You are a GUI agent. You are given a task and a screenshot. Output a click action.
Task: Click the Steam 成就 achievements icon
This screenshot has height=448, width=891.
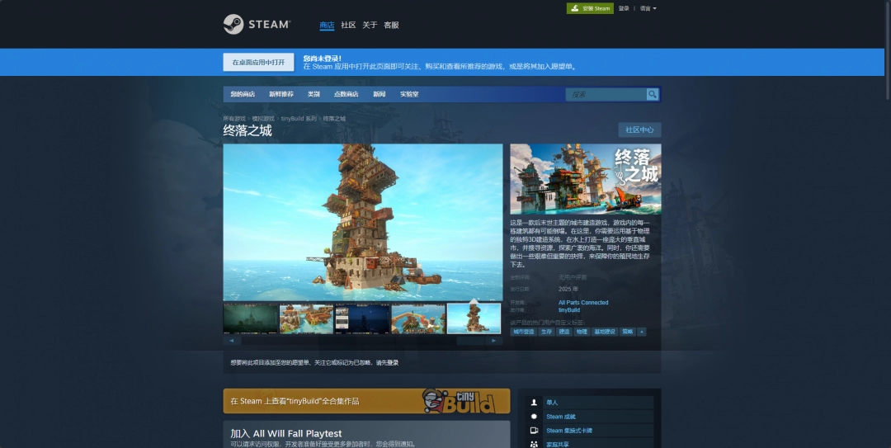click(535, 417)
